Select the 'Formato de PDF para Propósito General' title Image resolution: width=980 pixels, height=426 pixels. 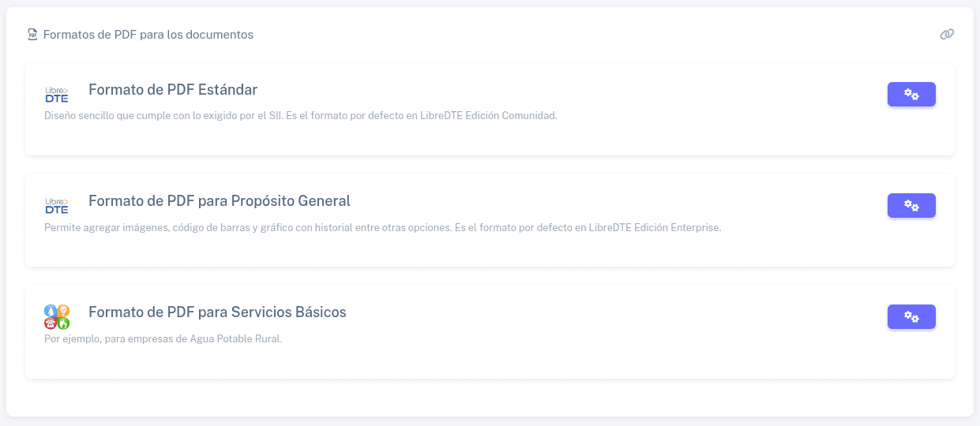(x=220, y=201)
